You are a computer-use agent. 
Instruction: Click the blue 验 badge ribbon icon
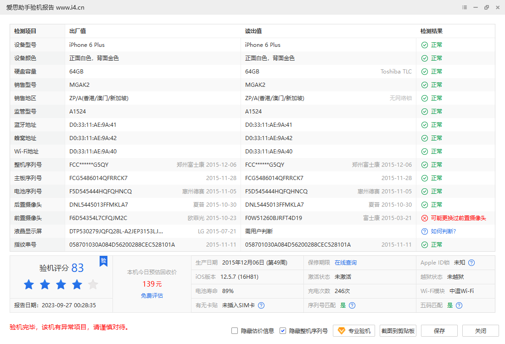click(x=103, y=261)
